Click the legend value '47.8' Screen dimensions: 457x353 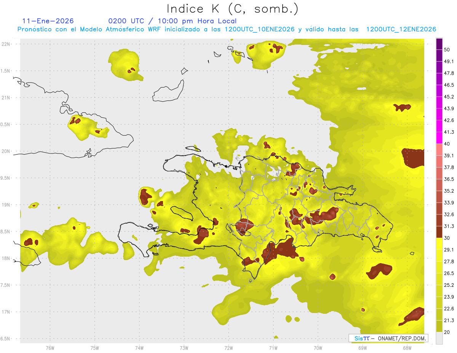449,73
